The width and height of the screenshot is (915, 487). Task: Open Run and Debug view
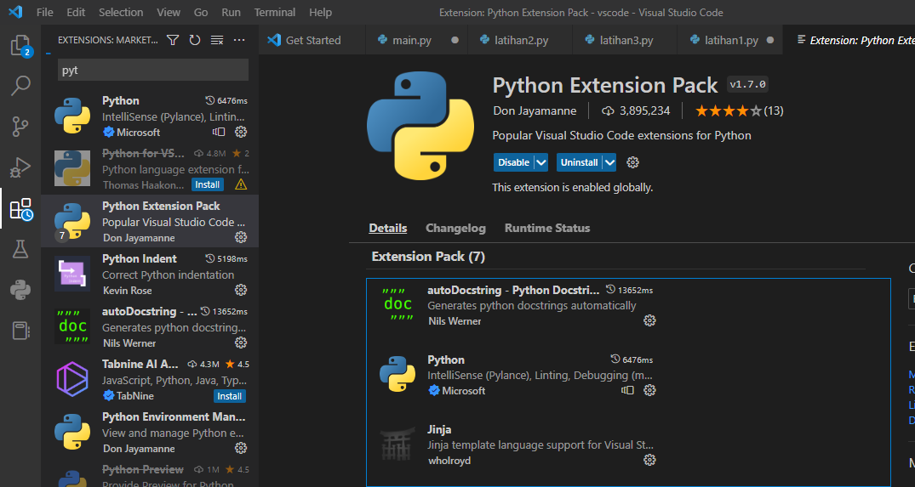[x=20, y=167]
